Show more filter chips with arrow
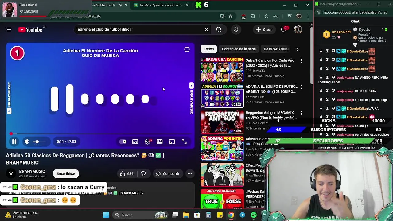This screenshot has width=393, height=221. 297,49
